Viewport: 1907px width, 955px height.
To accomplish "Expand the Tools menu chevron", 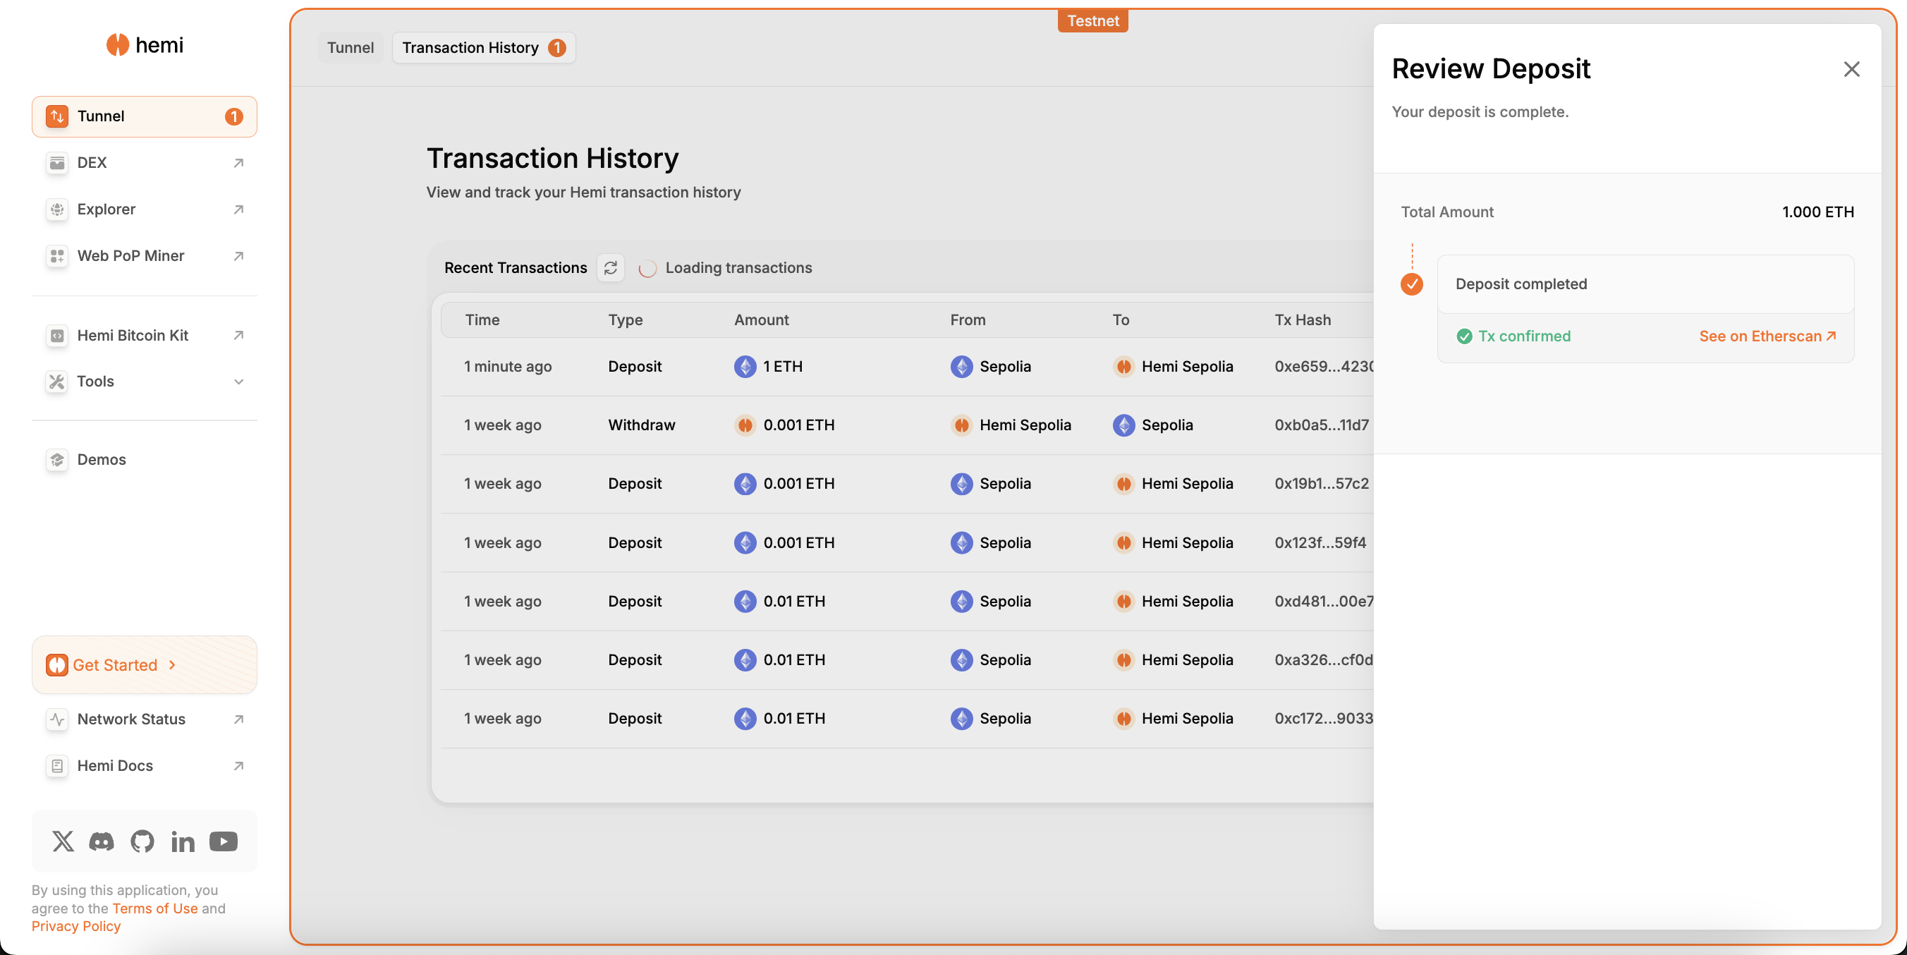I will (x=238, y=382).
